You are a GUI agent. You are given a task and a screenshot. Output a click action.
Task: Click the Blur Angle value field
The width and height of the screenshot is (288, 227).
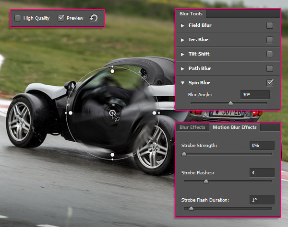coord(255,94)
